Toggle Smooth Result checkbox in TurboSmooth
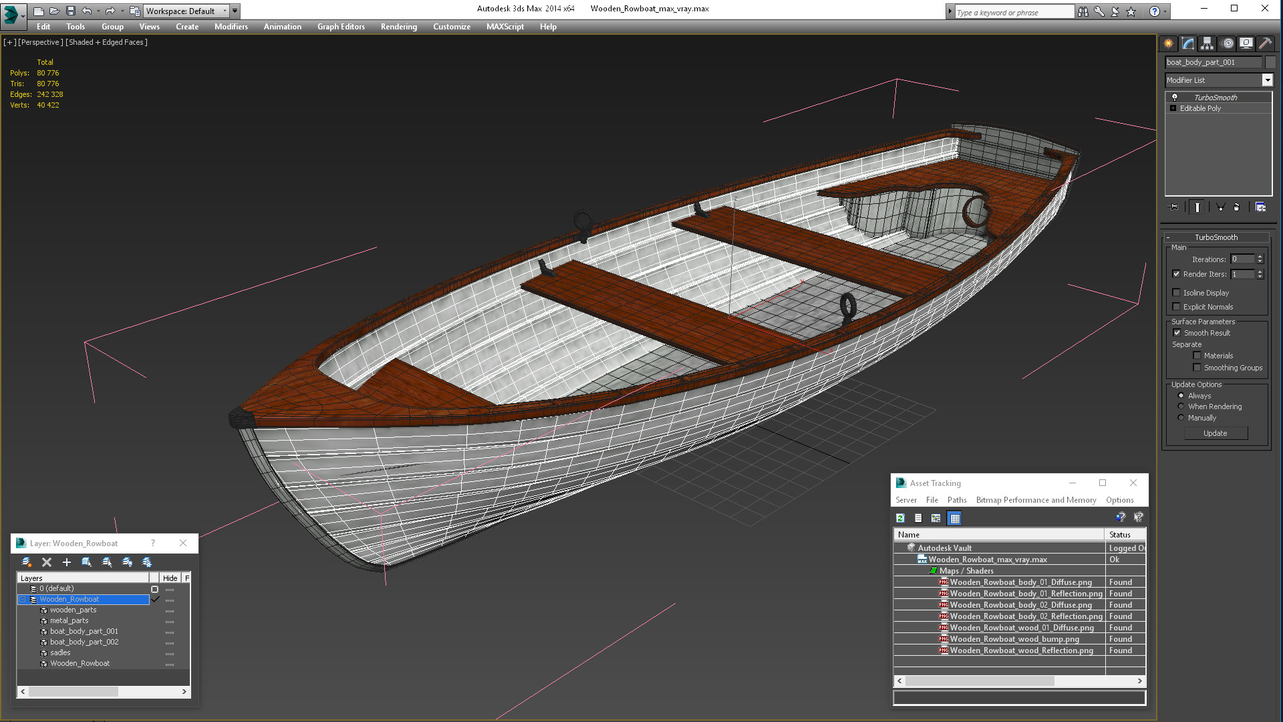Viewport: 1283px width, 722px height. [x=1176, y=332]
